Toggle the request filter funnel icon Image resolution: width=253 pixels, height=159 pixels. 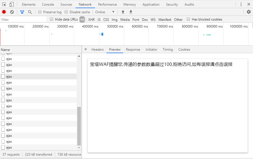[x=22, y=12]
